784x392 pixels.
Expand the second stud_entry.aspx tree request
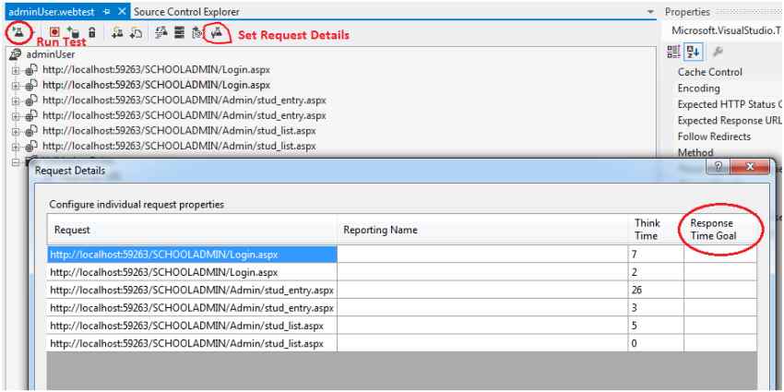(x=15, y=116)
